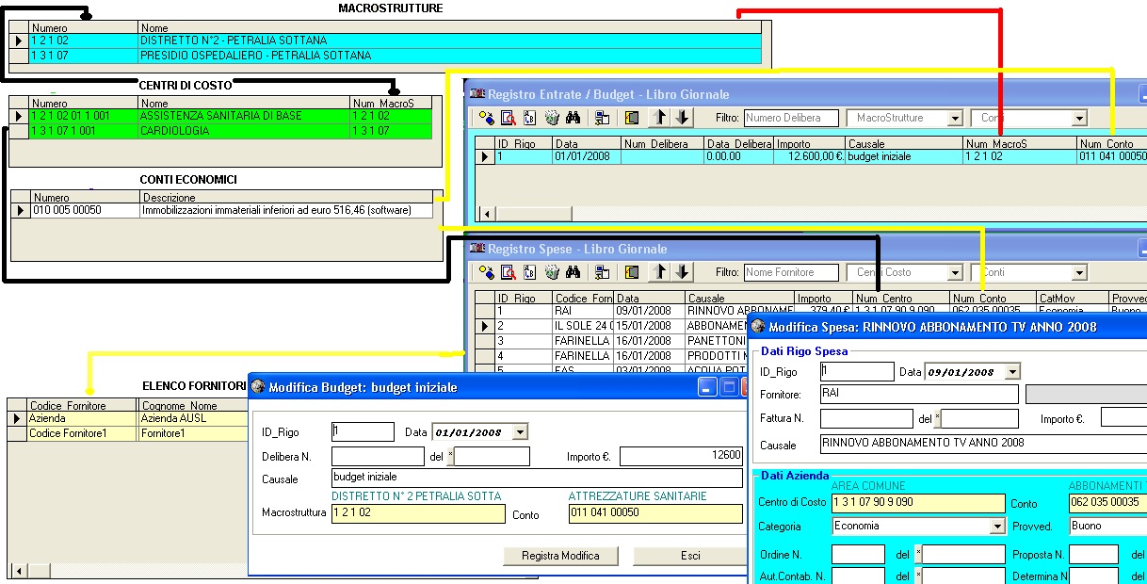
Task: Click the up arrow icon in Registro Entrate toolbar
Action: pos(660,118)
